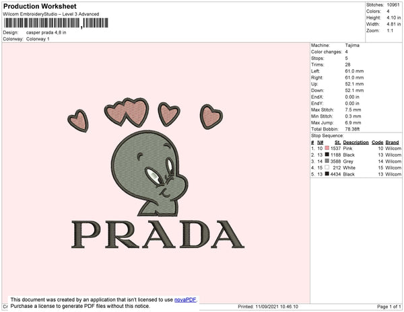Click the 'Stop Sequence:' heading
The image size is (404, 312).
[x=327, y=136]
